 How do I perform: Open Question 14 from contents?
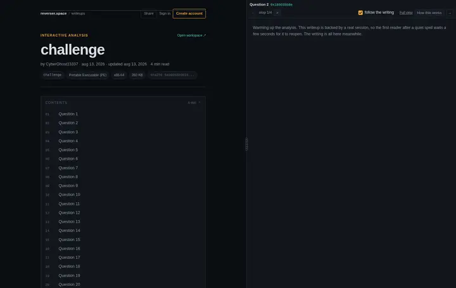(69, 230)
